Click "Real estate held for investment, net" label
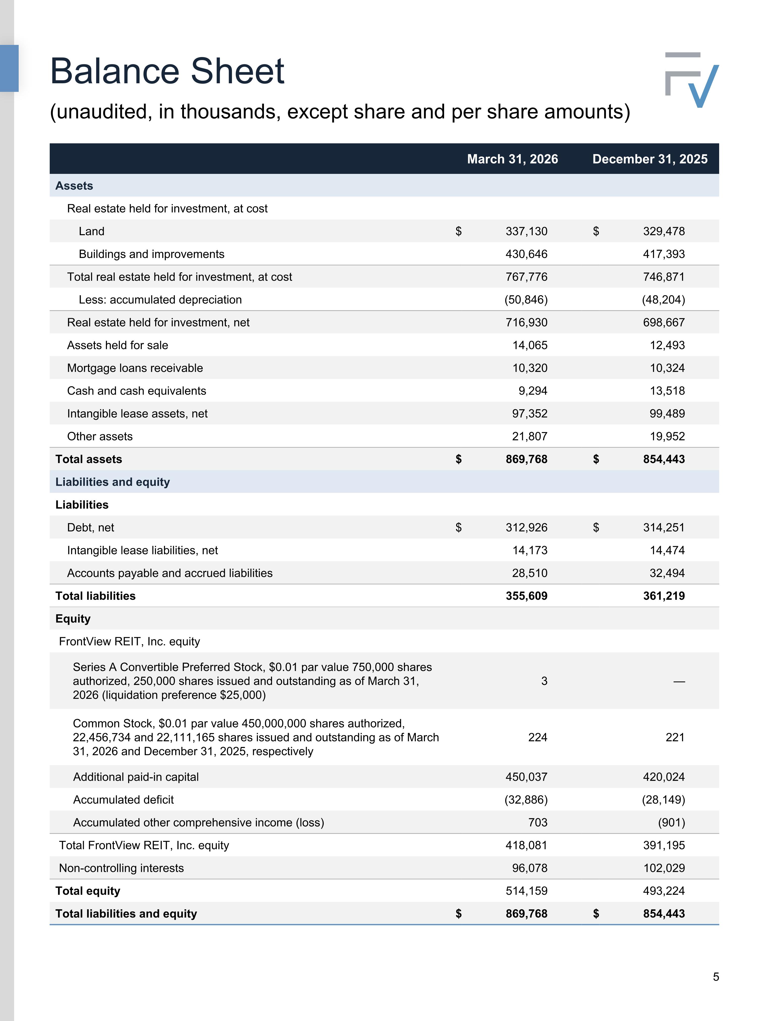Viewport: 757px width, 1021px height. [x=158, y=323]
